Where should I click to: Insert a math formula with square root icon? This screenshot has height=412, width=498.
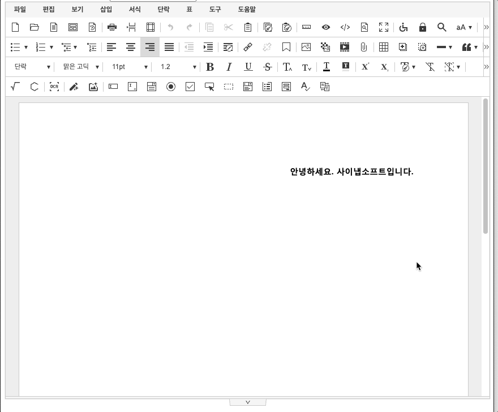(x=15, y=87)
